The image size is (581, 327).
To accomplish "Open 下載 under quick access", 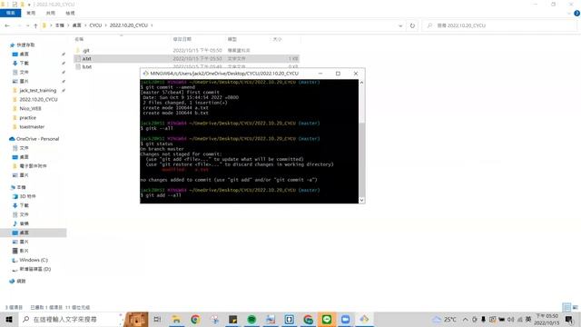I will click(x=25, y=63).
